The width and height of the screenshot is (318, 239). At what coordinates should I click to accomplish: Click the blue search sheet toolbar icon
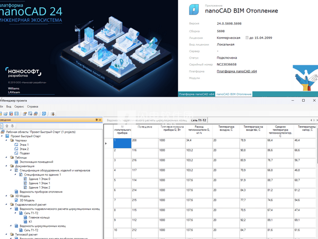click(44, 114)
